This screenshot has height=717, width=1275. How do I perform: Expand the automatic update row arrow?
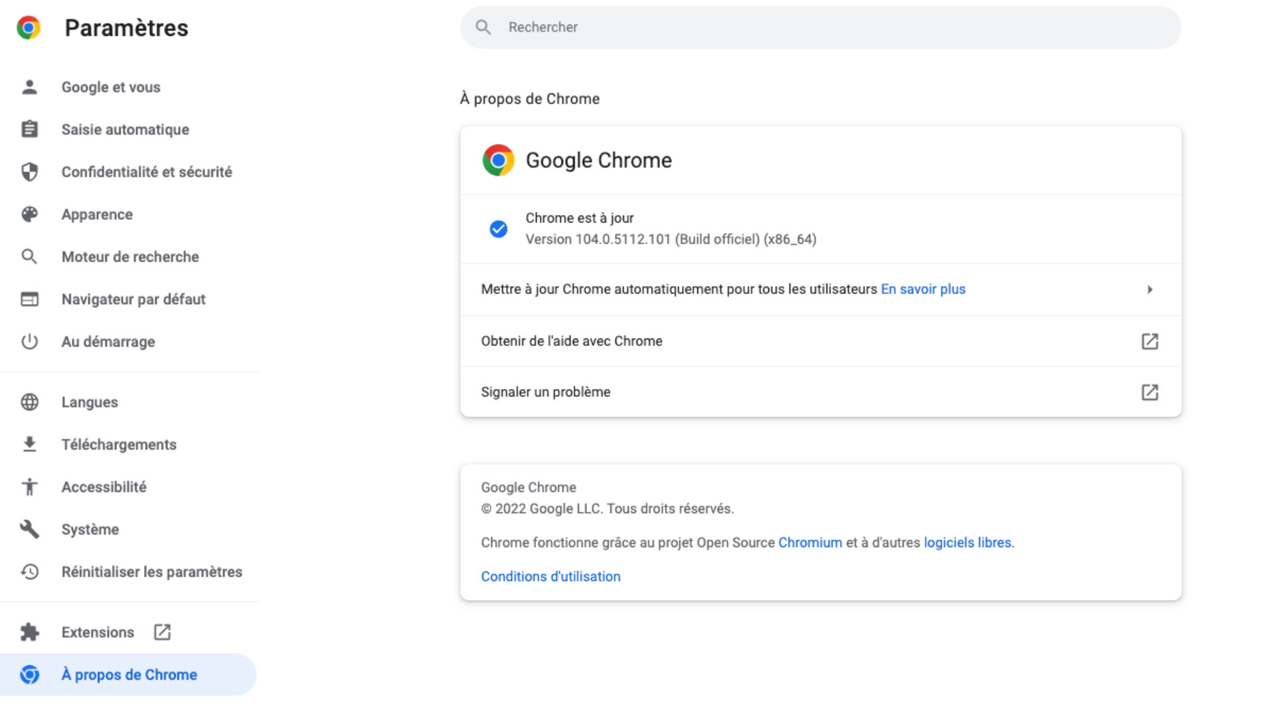1150,289
